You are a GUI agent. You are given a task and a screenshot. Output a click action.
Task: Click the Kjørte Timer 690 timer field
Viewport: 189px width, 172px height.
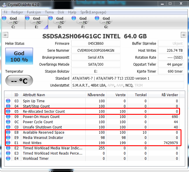171,71
